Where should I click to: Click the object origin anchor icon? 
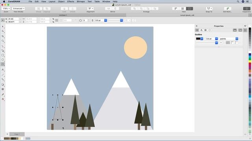(3, 20)
